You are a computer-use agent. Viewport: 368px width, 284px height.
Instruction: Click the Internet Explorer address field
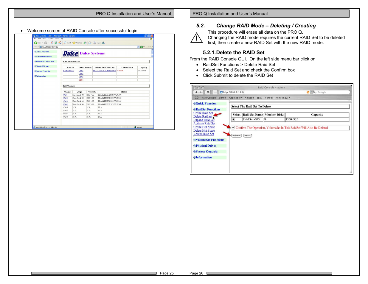coord(89,47)
